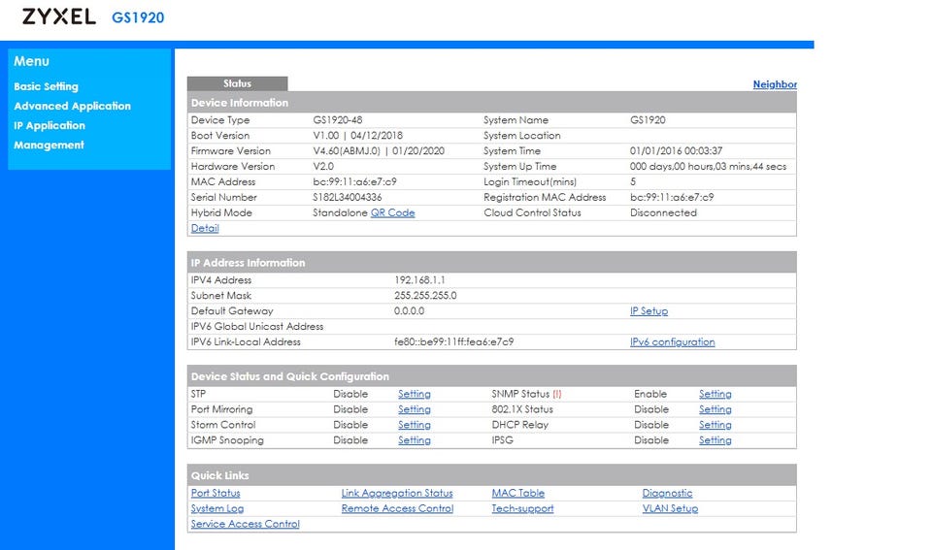This screenshot has height=550, width=932.
Task: Open the IPv6 configuration link
Action: (672, 341)
